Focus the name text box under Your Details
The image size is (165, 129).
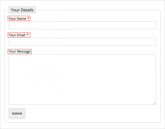(82, 25)
